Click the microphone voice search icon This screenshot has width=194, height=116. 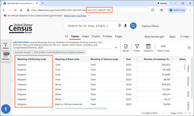point(126,25)
